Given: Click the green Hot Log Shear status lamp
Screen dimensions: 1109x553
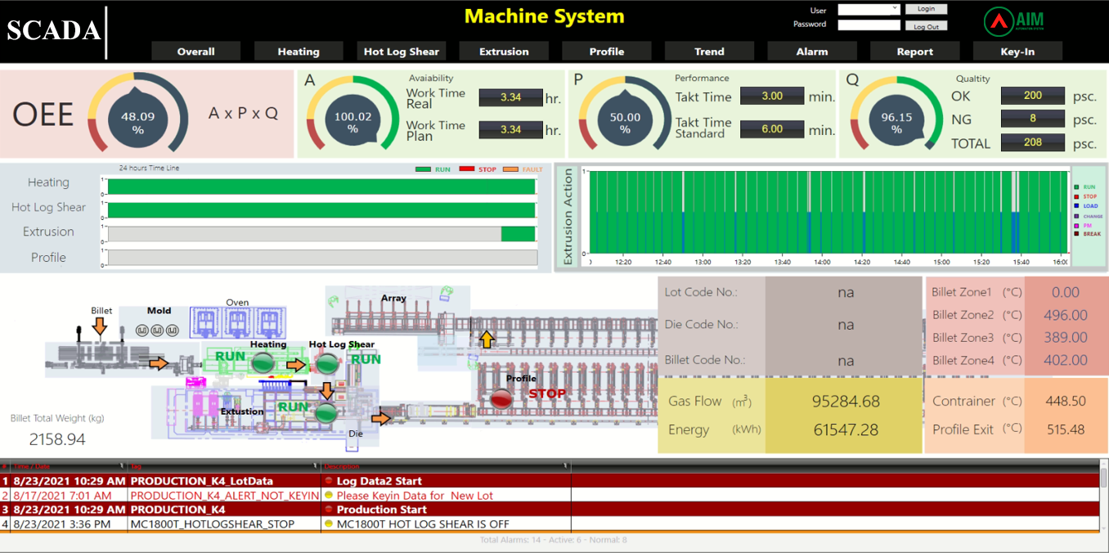Looking at the screenshot, I should pyautogui.click(x=326, y=362).
